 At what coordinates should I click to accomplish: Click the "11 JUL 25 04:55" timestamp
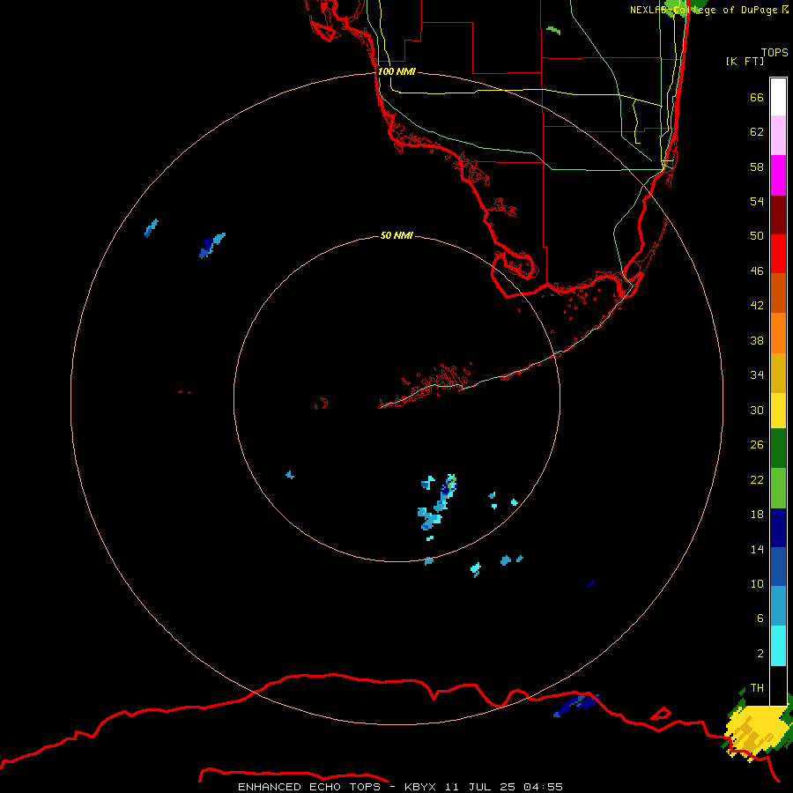[504, 787]
